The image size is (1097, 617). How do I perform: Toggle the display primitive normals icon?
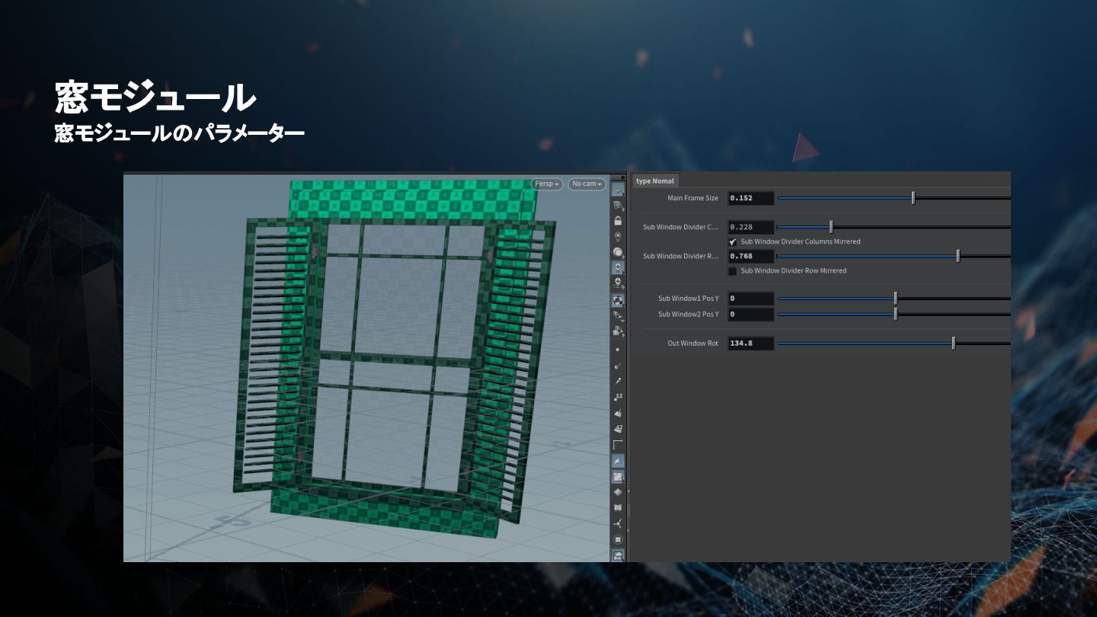(x=618, y=413)
